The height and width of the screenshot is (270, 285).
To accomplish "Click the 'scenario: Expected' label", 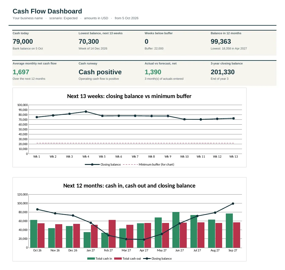I will [63, 18].
